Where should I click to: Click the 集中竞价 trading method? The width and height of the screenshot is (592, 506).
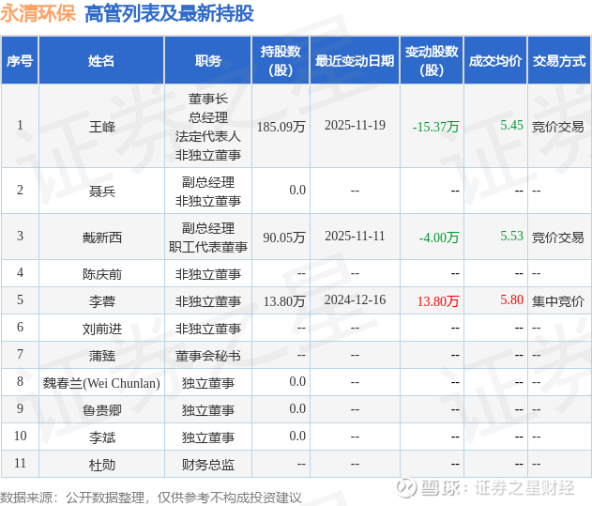[557, 301]
